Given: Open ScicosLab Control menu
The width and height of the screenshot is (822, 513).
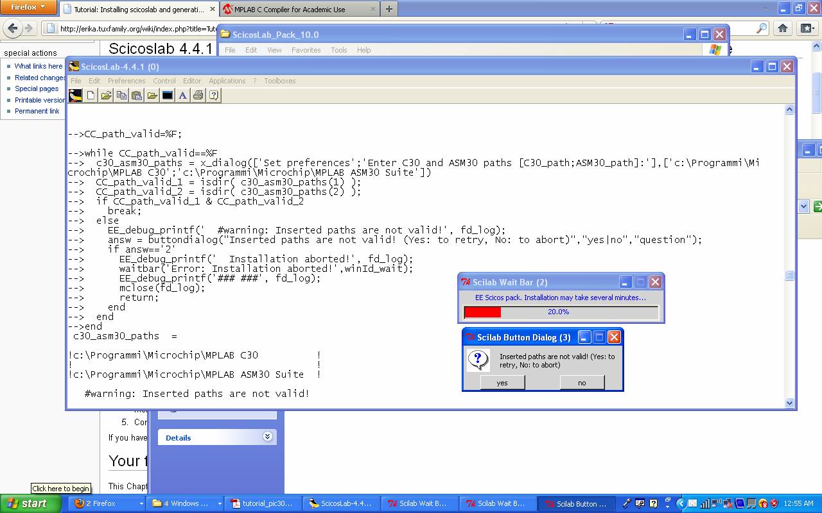Looking at the screenshot, I should pos(164,81).
